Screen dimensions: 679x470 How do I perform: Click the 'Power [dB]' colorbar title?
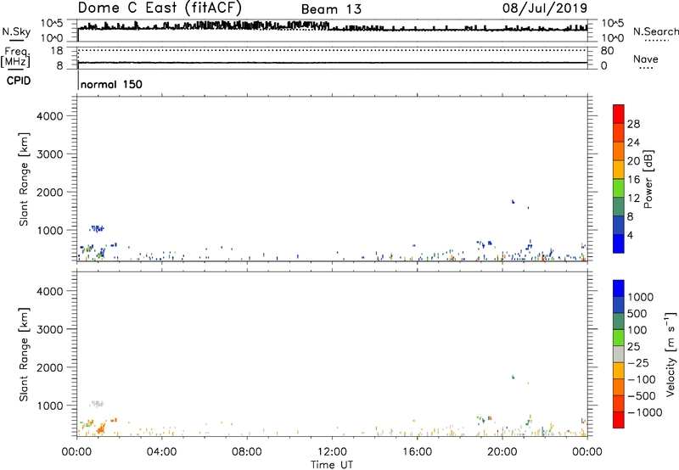pos(648,179)
